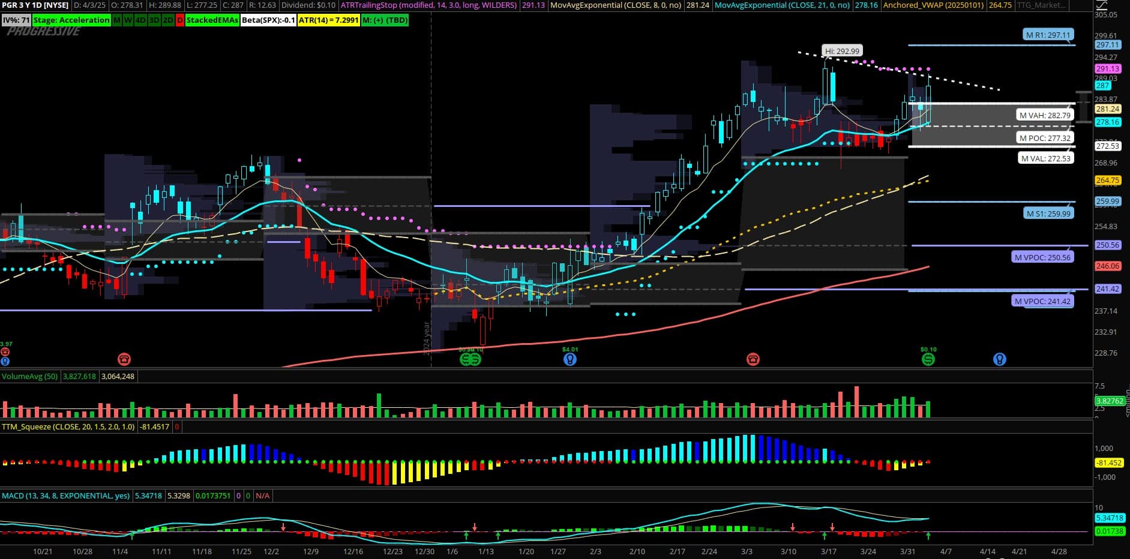Click the M S1: 259.99 level label
This screenshot has width=1130, height=559.
pyautogui.click(x=1048, y=213)
